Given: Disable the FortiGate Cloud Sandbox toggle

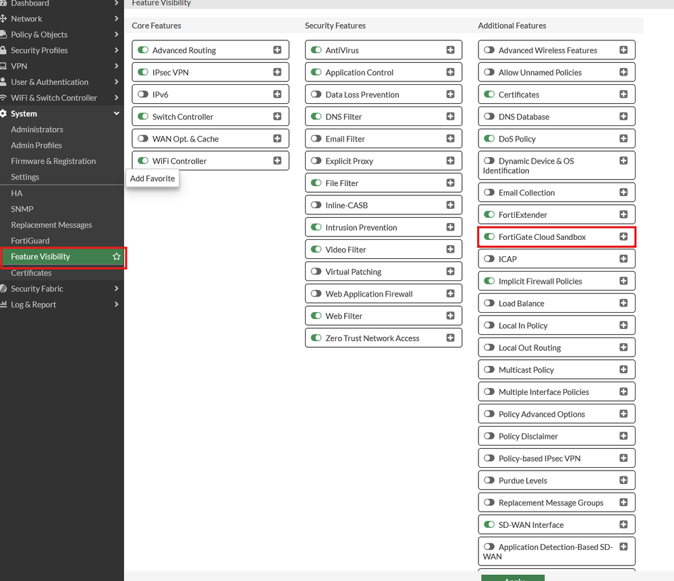Looking at the screenshot, I should pos(489,237).
